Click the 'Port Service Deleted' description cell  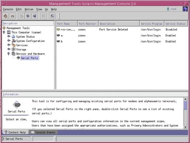point(113,30)
